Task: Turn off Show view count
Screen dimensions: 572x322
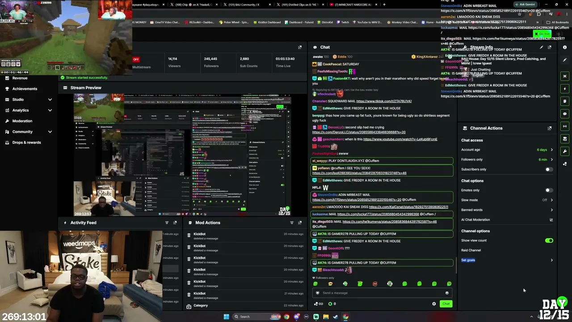Action: pos(549,241)
